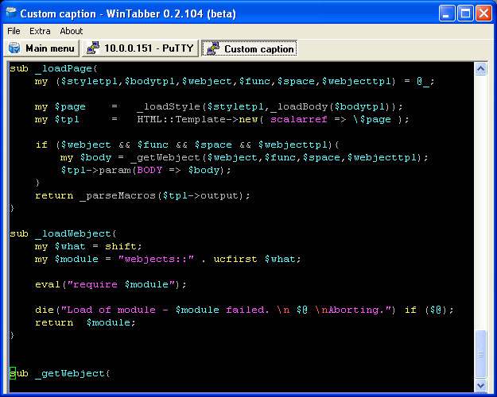Close the WinTabber window
Viewport: 497px width, 397px height.
click(484, 13)
